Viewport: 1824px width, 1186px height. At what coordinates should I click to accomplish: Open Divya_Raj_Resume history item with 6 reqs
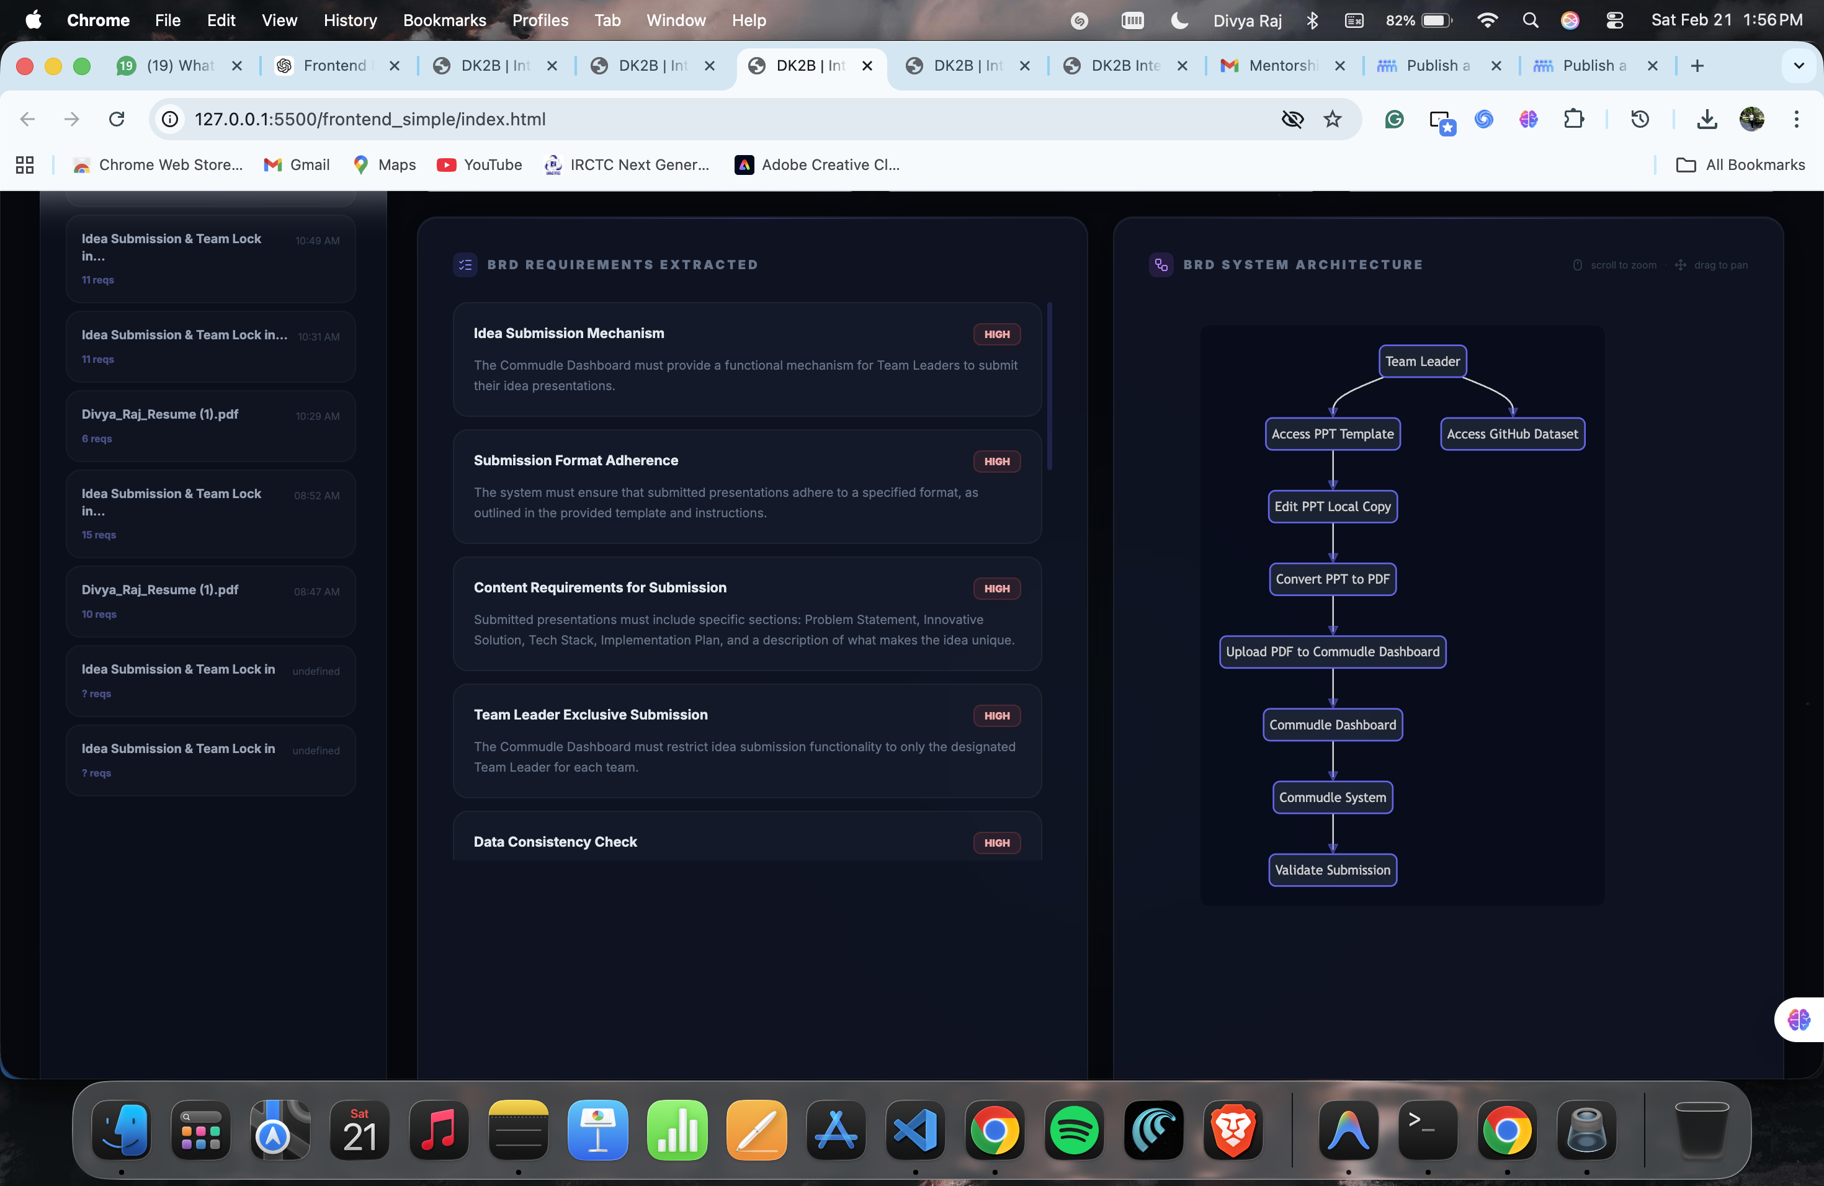click(x=210, y=426)
